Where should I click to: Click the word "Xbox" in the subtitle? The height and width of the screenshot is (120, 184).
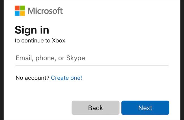tap(59, 40)
